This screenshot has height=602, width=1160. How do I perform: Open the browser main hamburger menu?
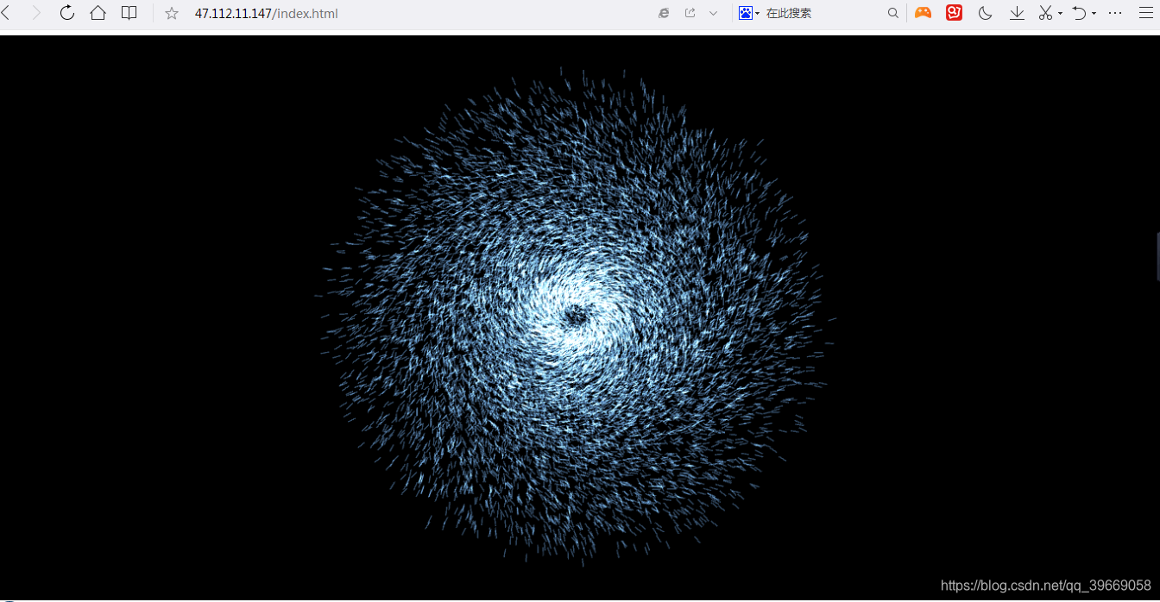(1146, 13)
